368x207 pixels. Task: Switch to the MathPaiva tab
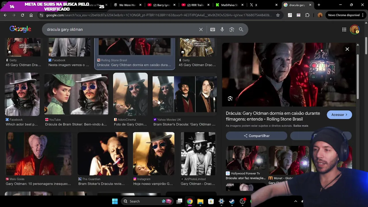[x=229, y=5]
